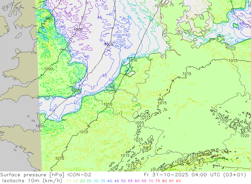Click the '70' value in bottom legend
251x184 pixels.
coord(151,181)
